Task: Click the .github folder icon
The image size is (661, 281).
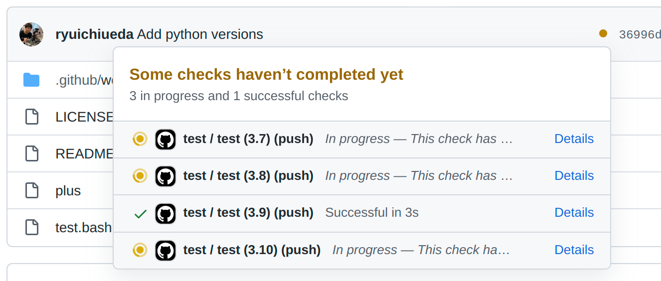Action: (x=31, y=80)
